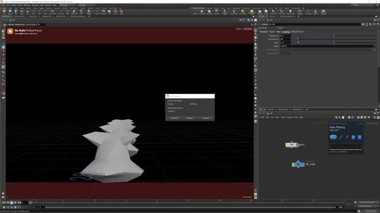Add new pane tab beside Geometry Spreadsheet
Viewport: 380px width, 213px height.
[x=89, y=16]
